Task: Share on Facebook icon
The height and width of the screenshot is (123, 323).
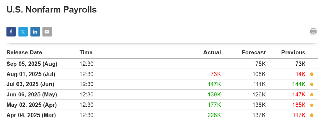Action: (11, 32)
